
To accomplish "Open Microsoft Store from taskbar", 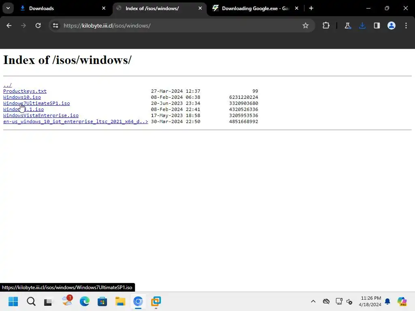I will click(x=102, y=301).
